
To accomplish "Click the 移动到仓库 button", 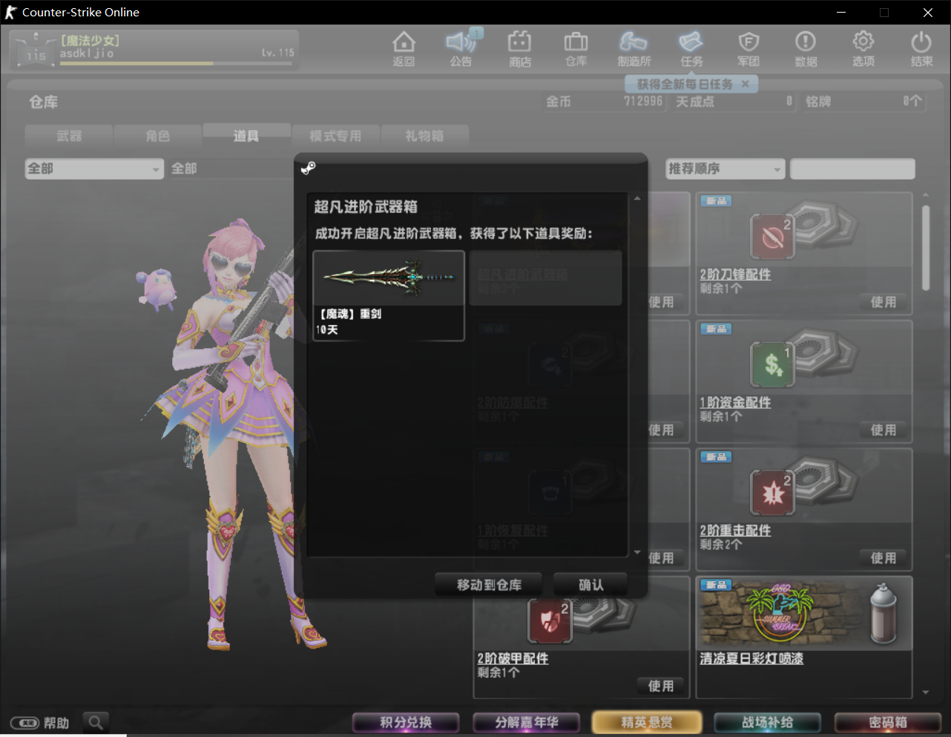I will (x=489, y=585).
